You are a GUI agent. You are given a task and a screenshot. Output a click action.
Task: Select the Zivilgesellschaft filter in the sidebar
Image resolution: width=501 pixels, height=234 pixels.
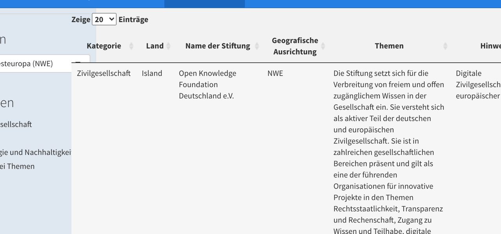pyautogui.click(x=16, y=124)
